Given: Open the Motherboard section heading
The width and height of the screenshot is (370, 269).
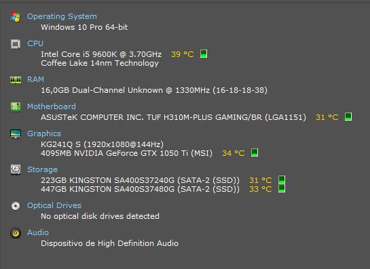Looking at the screenshot, I should [x=52, y=106].
